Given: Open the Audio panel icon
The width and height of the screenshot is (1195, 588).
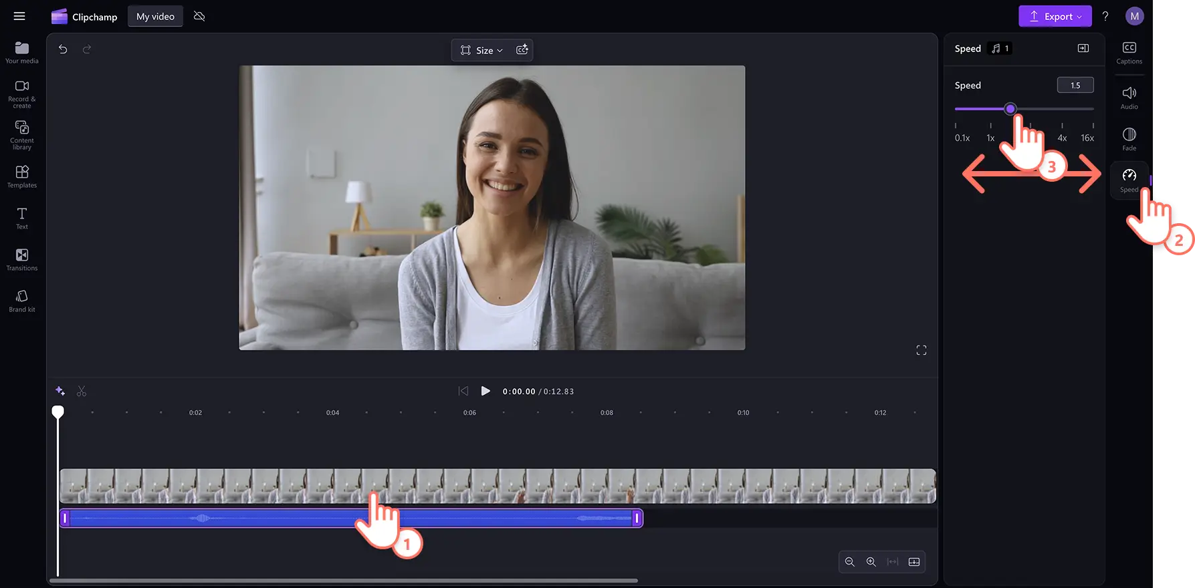Looking at the screenshot, I should [1129, 98].
